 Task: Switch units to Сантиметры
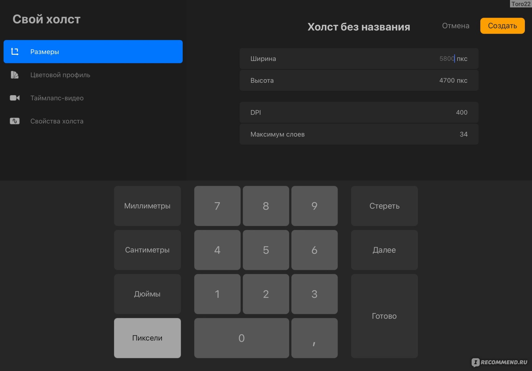(147, 250)
